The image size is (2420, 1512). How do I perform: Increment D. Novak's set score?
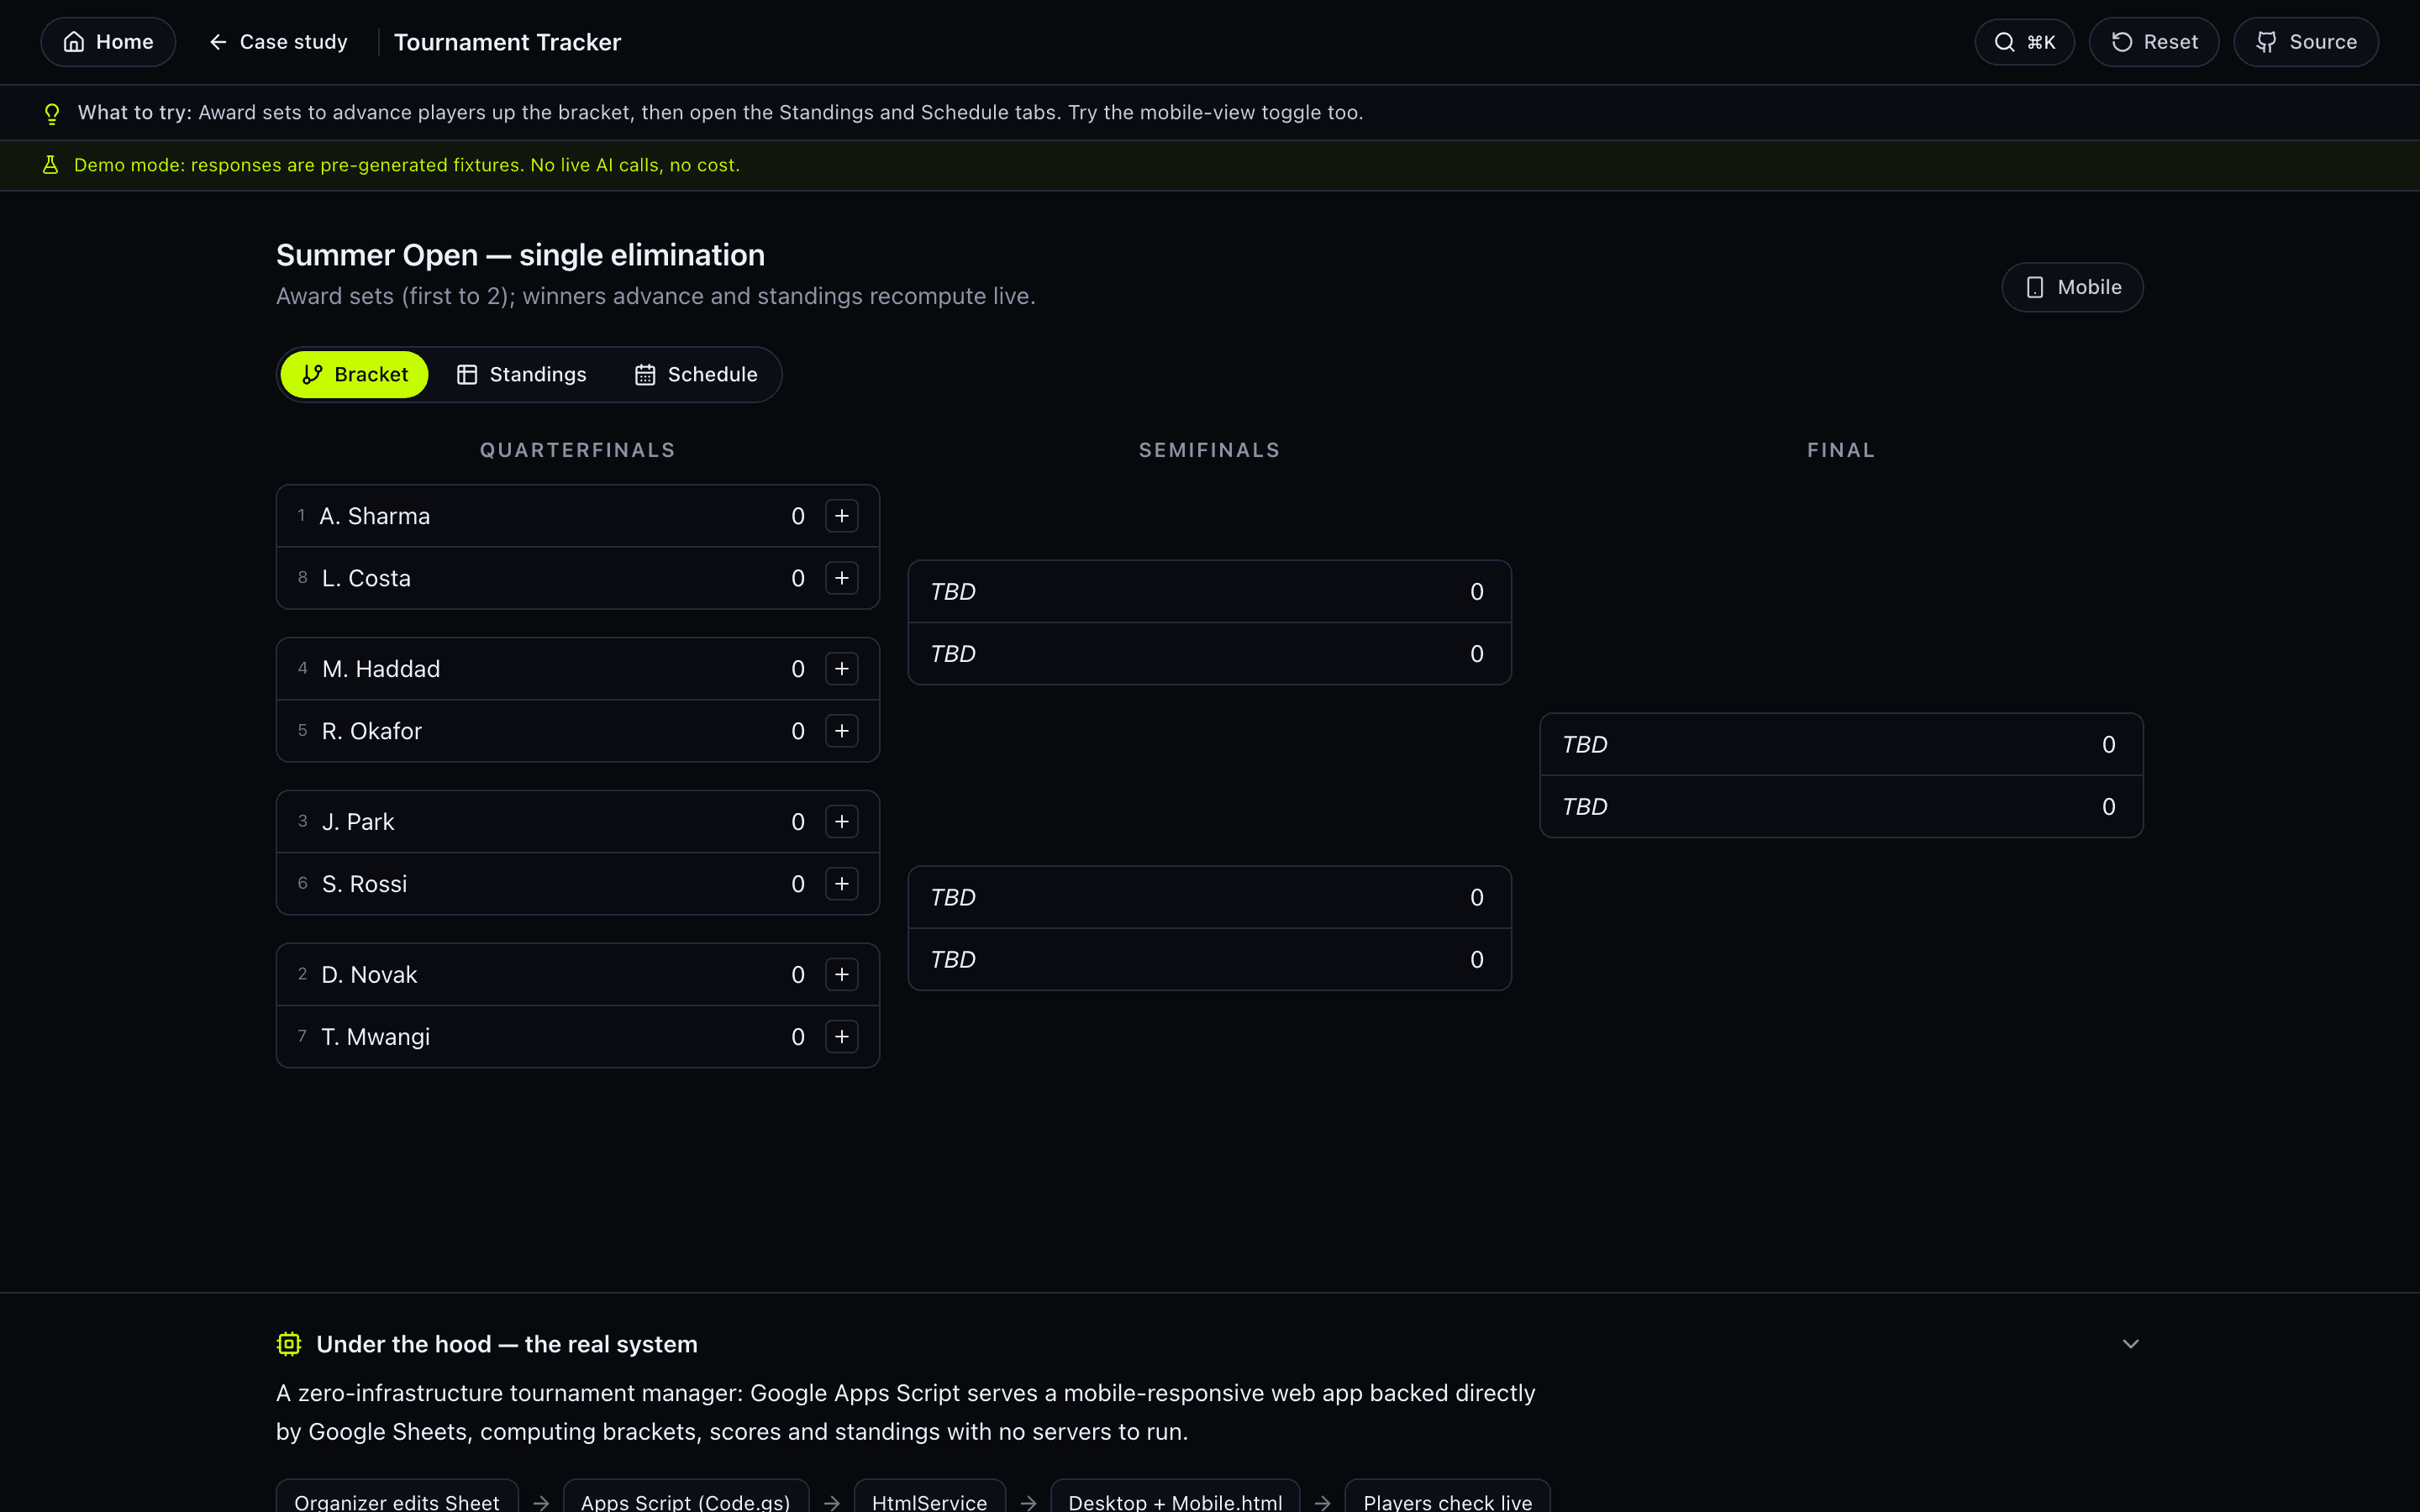(842, 975)
